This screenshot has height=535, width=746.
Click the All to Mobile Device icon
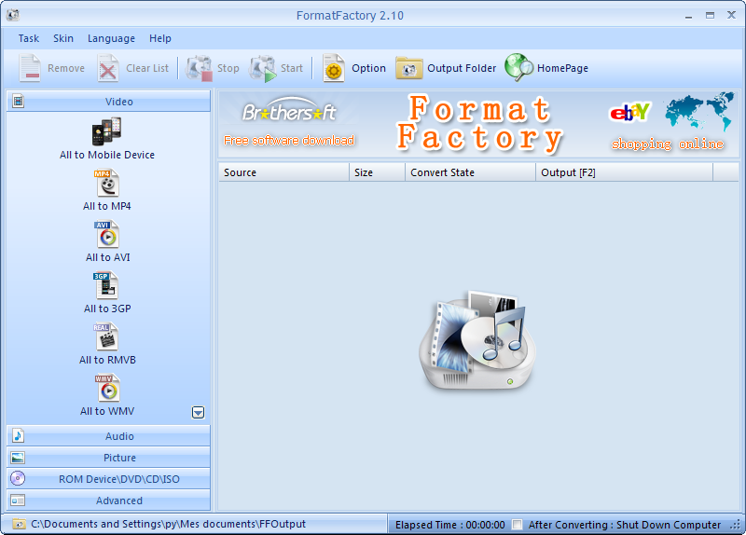[106, 132]
